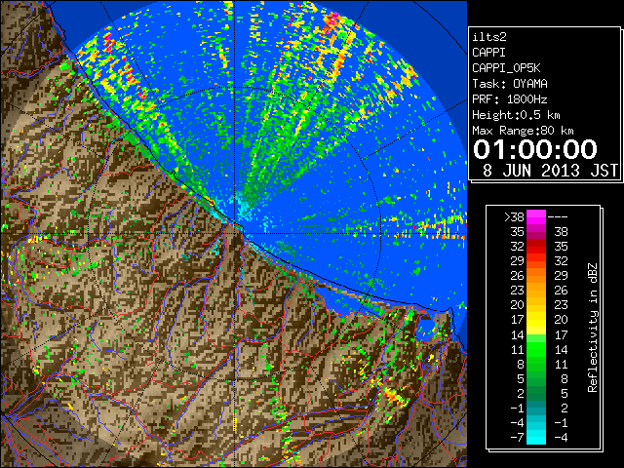This screenshot has height=468, width=624.
Task: Click the 'PRF: 1800Hz' line
Action: [510, 99]
